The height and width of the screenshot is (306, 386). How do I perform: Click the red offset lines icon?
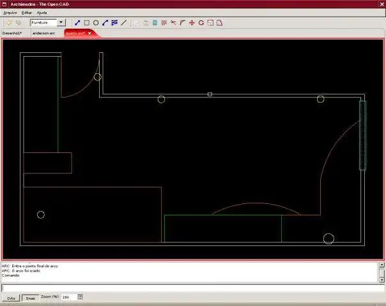pyautogui.click(x=164, y=23)
